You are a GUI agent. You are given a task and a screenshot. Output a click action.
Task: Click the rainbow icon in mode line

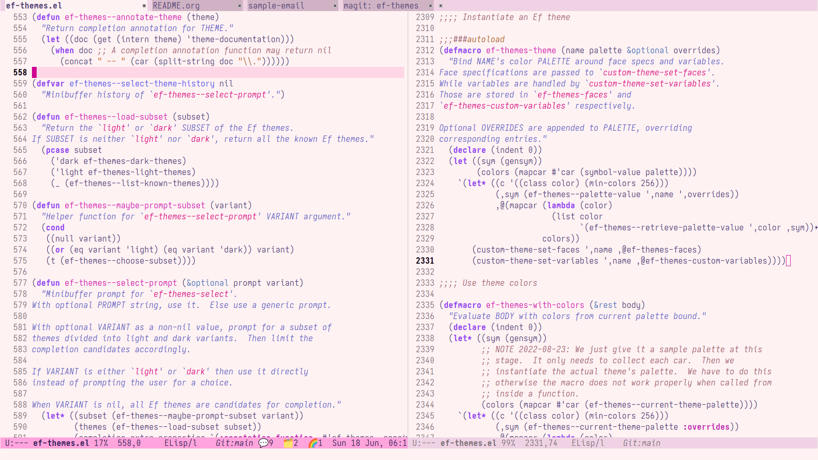[313, 443]
